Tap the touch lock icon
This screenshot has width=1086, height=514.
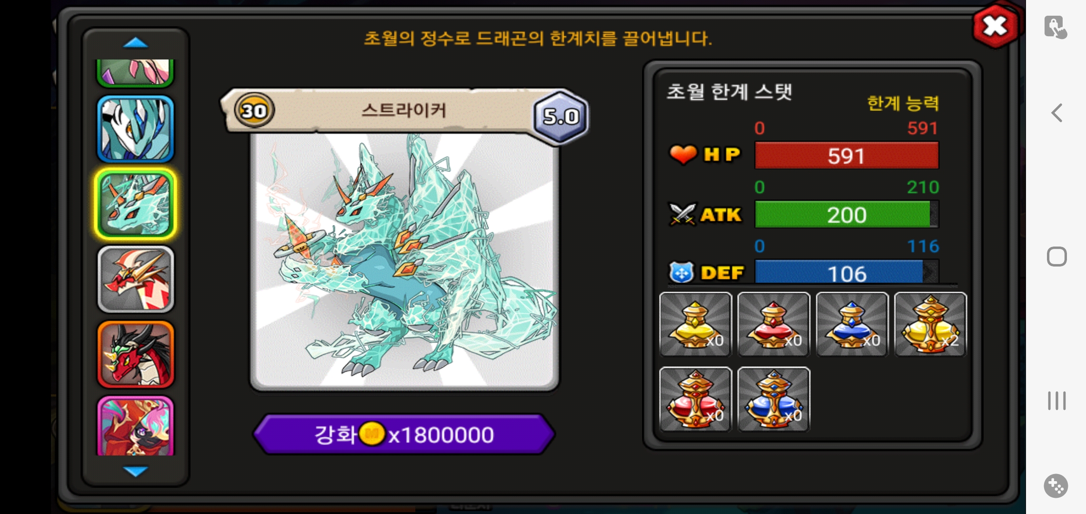click(1056, 27)
